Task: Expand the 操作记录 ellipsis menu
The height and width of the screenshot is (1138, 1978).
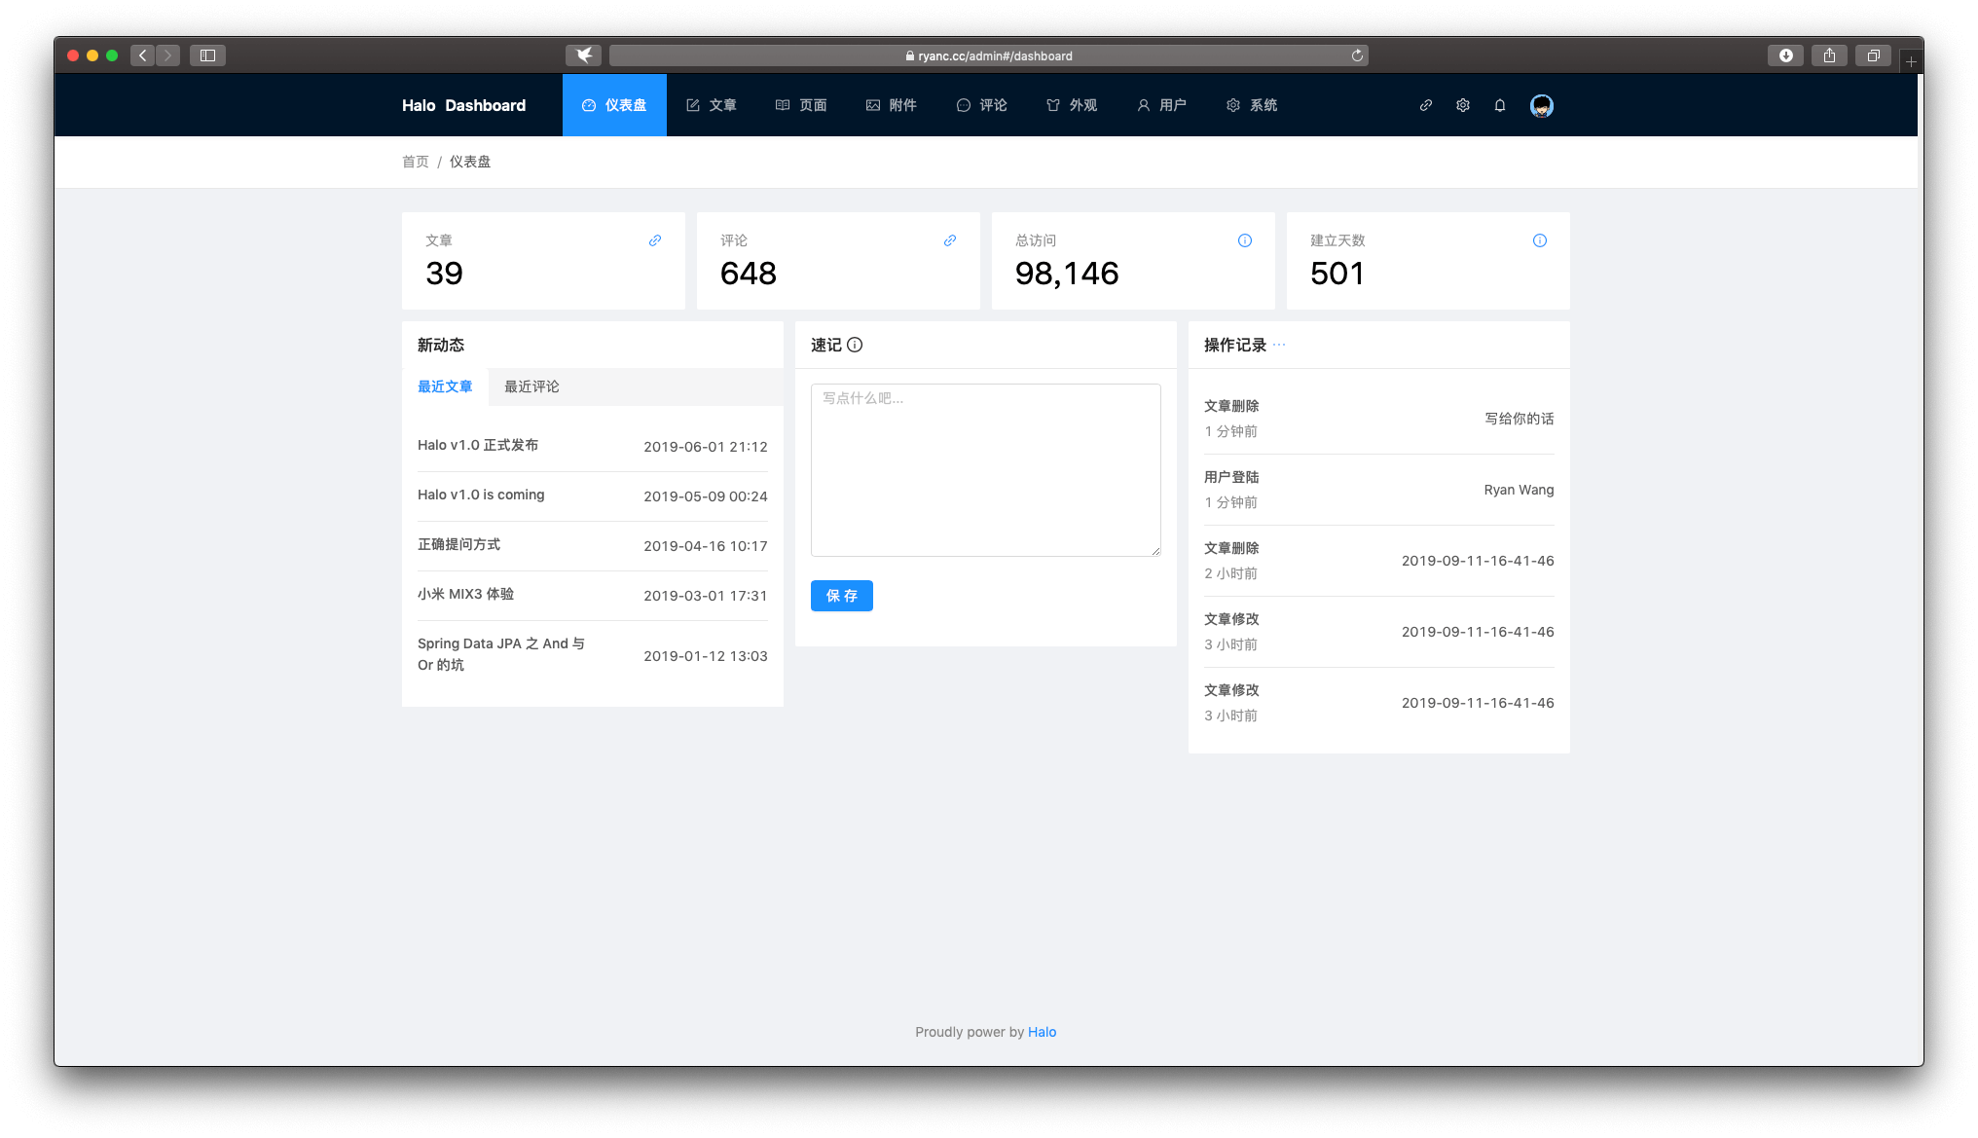Action: [1279, 345]
